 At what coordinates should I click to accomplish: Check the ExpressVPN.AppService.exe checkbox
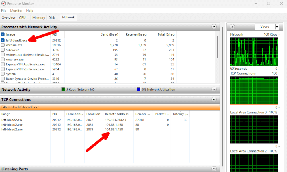tap(3, 64)
